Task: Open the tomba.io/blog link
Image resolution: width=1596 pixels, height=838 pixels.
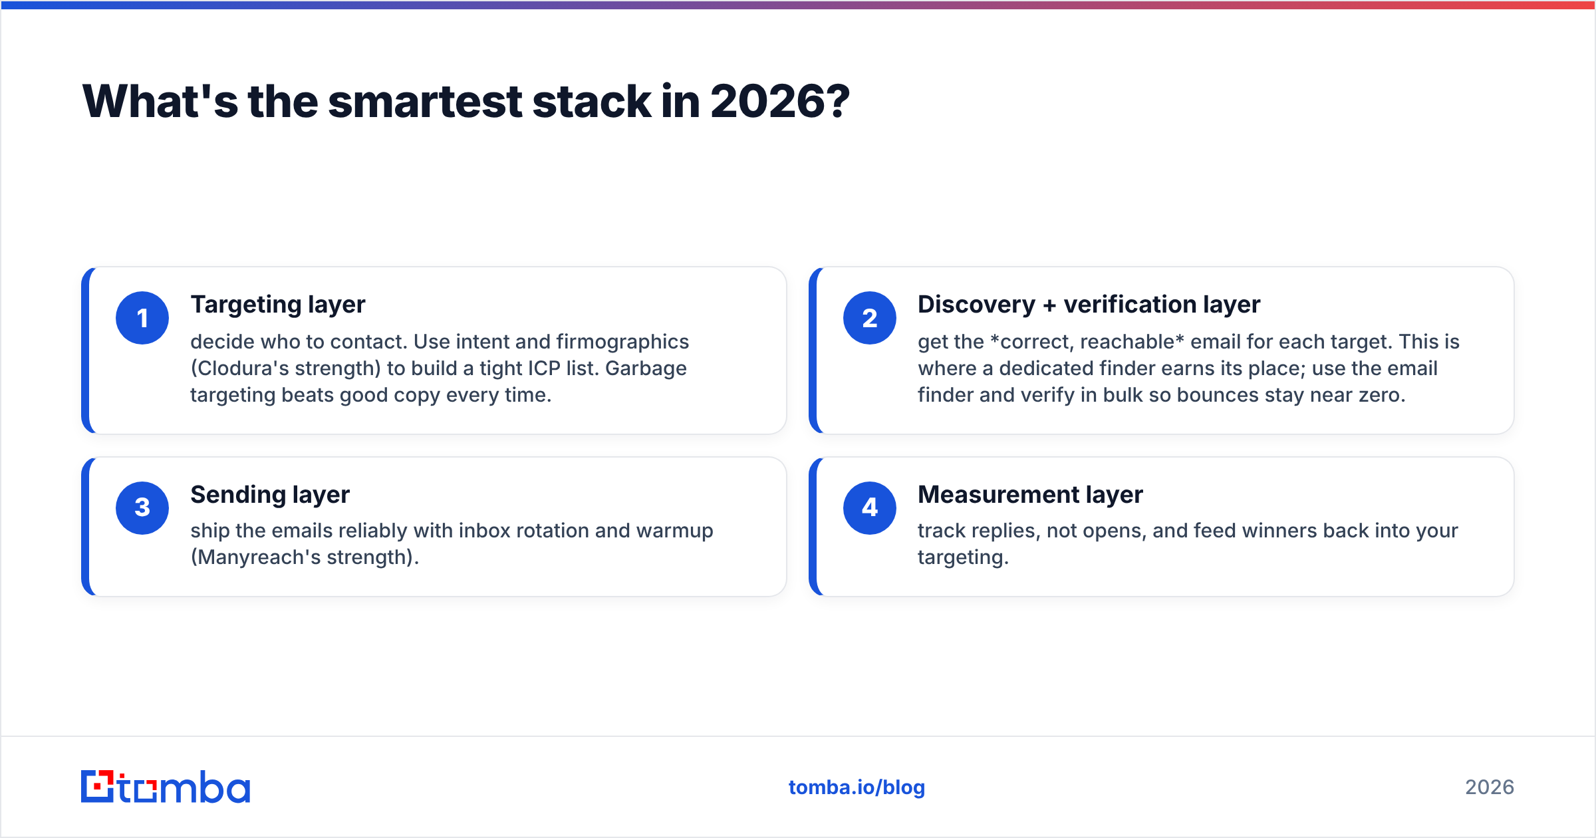Action: coord(857,787)
